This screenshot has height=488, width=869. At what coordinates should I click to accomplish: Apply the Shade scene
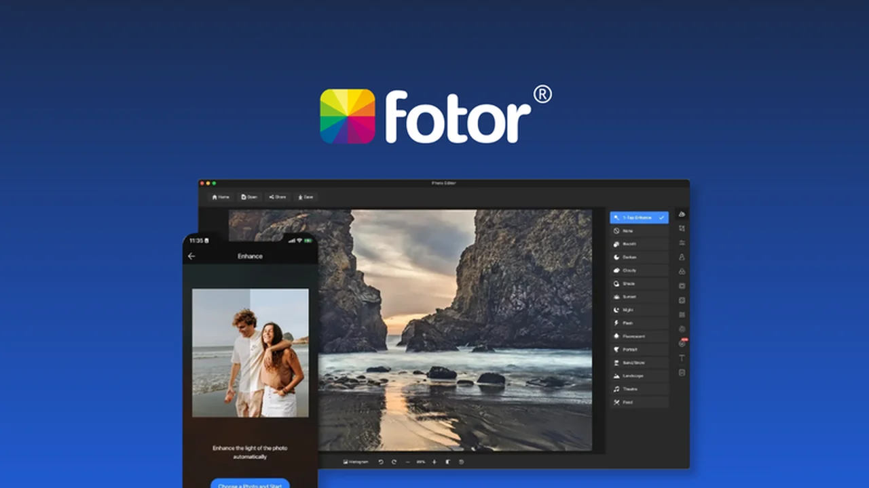(x=639, y=283)
